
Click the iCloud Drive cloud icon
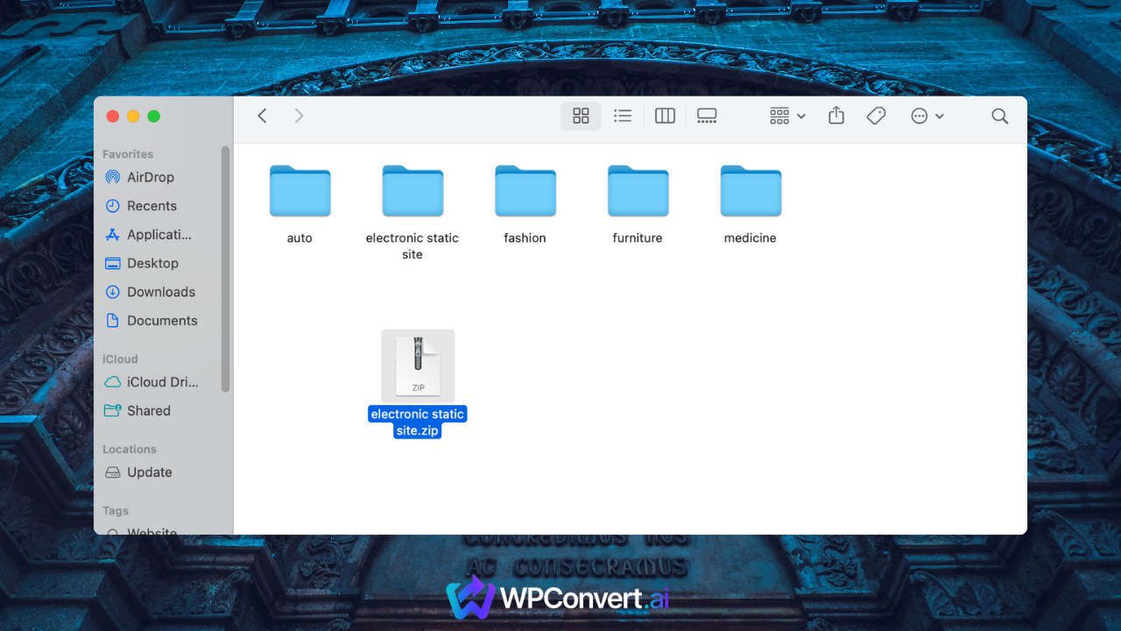coord(112,382)
